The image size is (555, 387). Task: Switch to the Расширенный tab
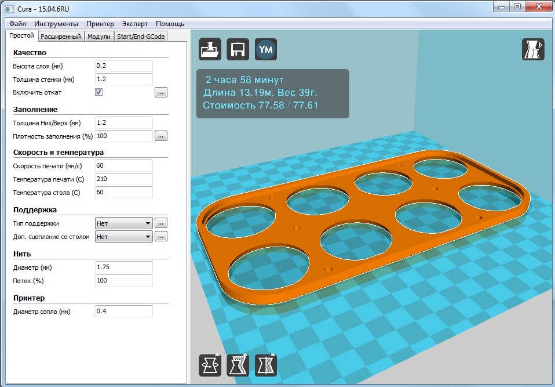point(60,37)
